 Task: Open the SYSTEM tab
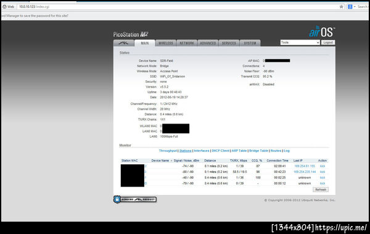click(250, 43)
